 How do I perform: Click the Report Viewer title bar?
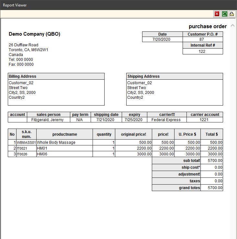click(x=97, y=5)
